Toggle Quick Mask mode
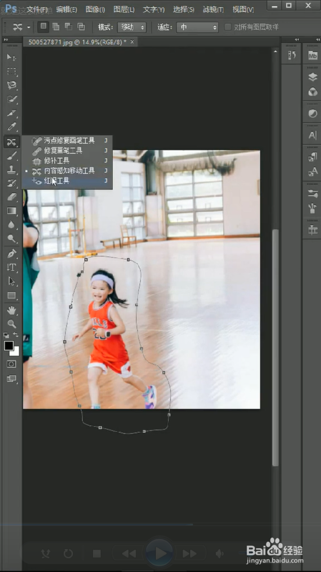The height and width of the screenshot is (572, 321). point(12,364)
